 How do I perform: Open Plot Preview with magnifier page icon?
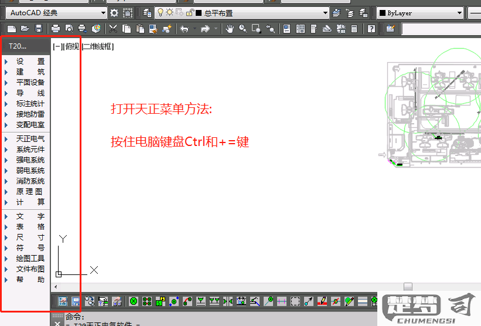point(69,29)
